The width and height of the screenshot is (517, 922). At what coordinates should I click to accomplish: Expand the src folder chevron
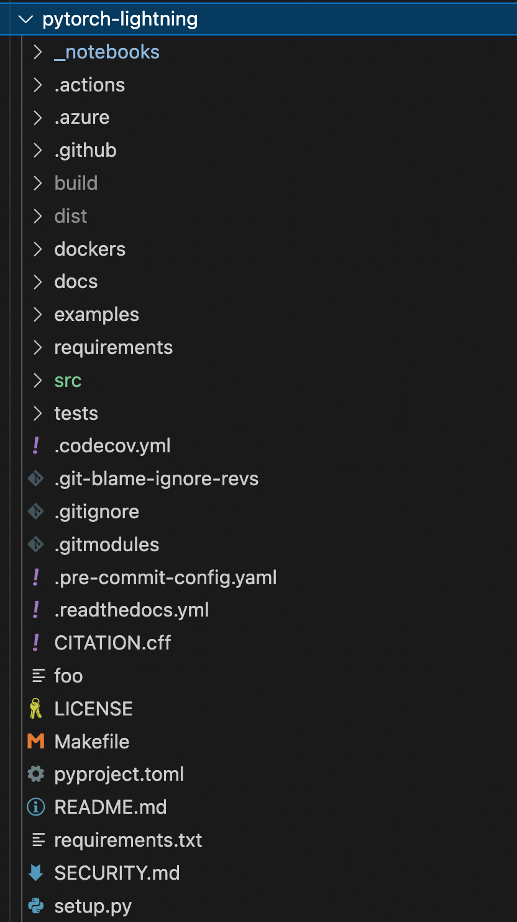[38, 380]
